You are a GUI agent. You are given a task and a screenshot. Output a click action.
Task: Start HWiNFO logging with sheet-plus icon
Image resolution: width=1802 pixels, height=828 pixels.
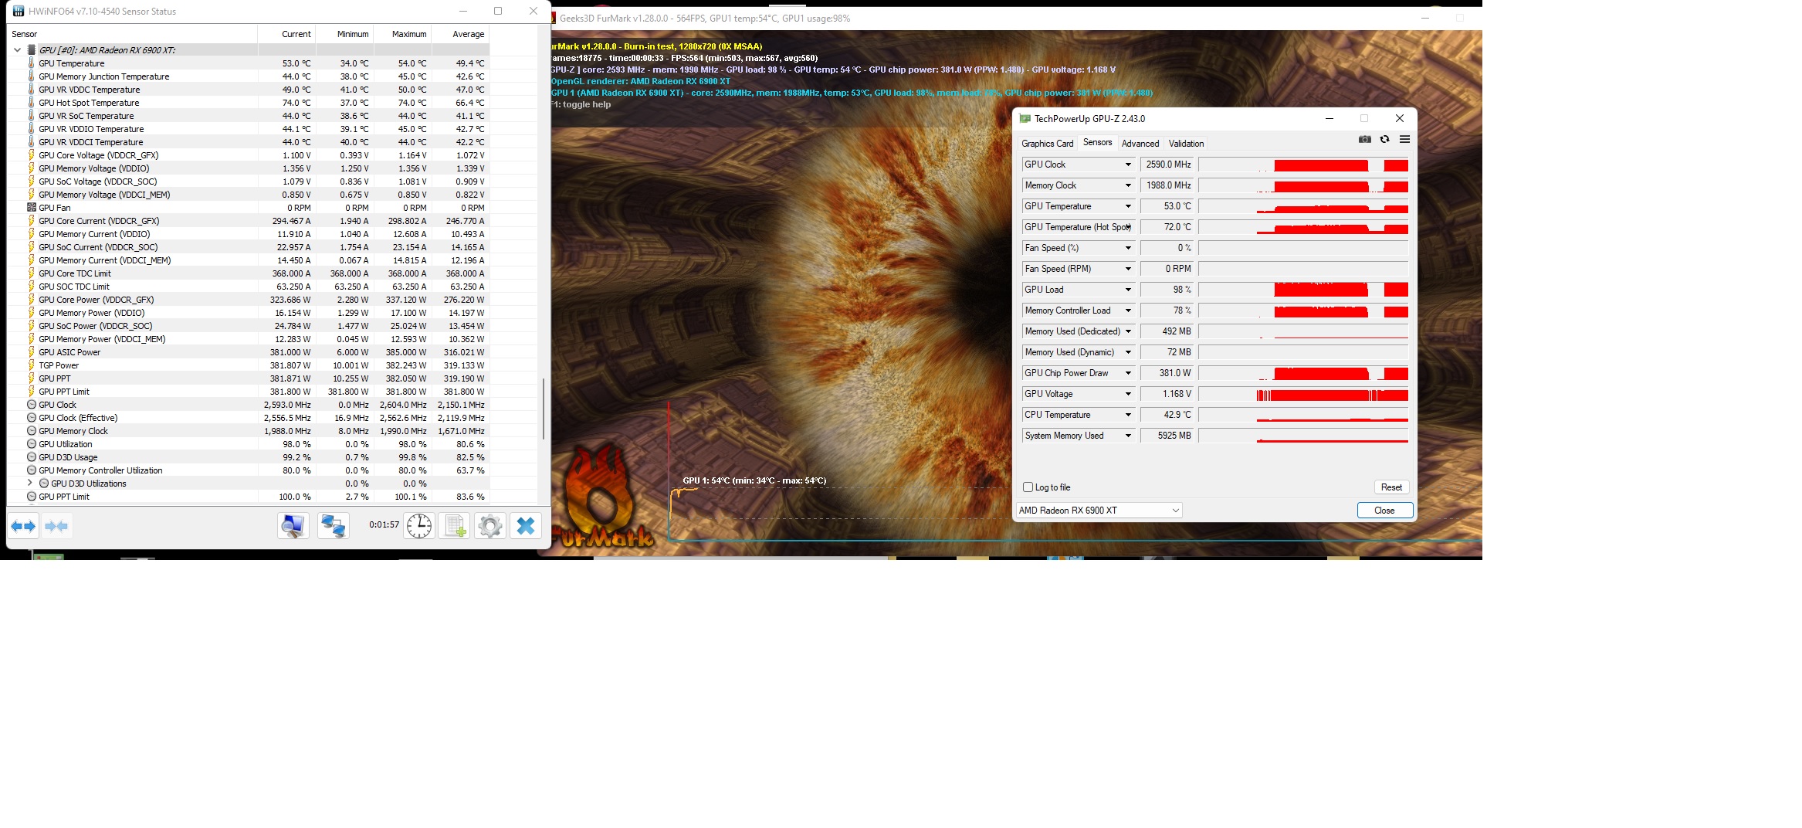[x=455, y=526]
